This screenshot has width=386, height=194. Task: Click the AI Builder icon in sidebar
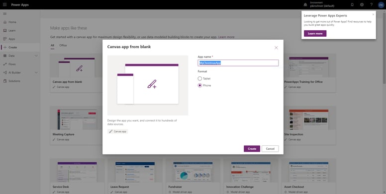tap(5, 73)
